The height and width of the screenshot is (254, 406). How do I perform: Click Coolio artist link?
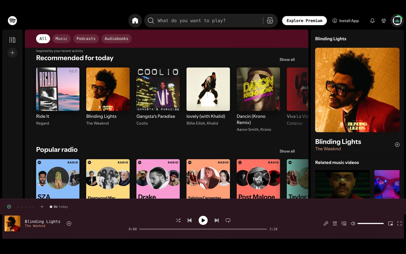[142, 123]
